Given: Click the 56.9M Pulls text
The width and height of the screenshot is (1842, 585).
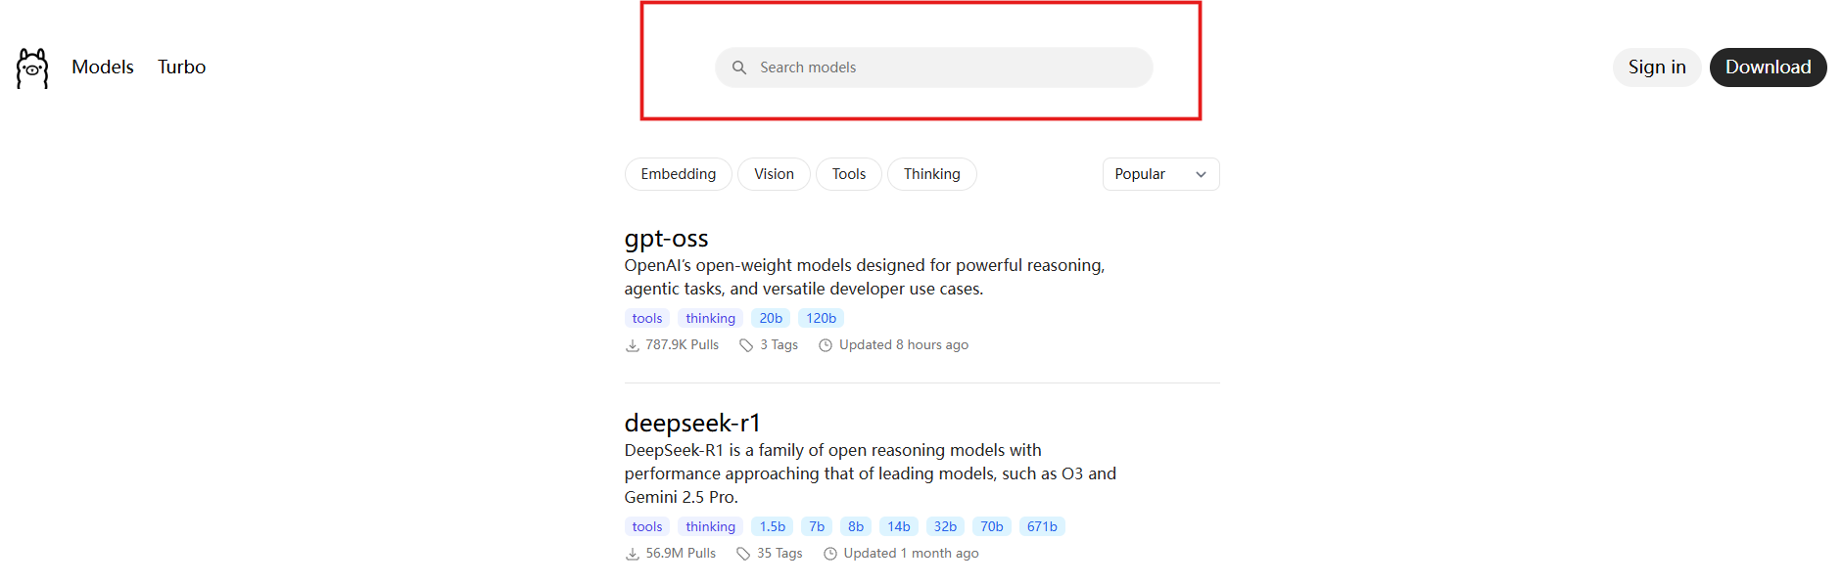Looking at the screenshot, I should click(681, 554).
